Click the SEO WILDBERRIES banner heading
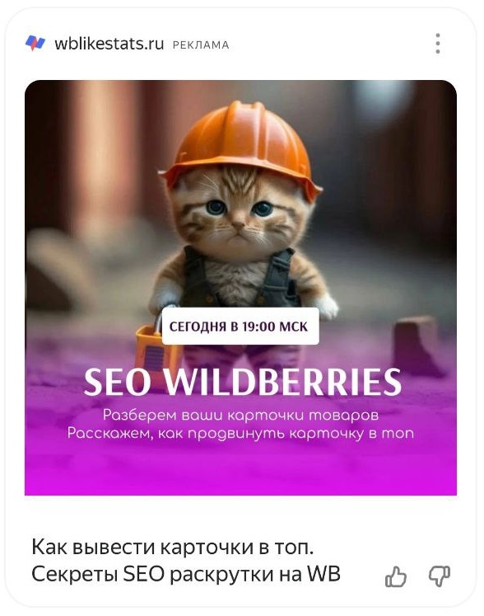 pyautogui.click(x=242, y=382)
